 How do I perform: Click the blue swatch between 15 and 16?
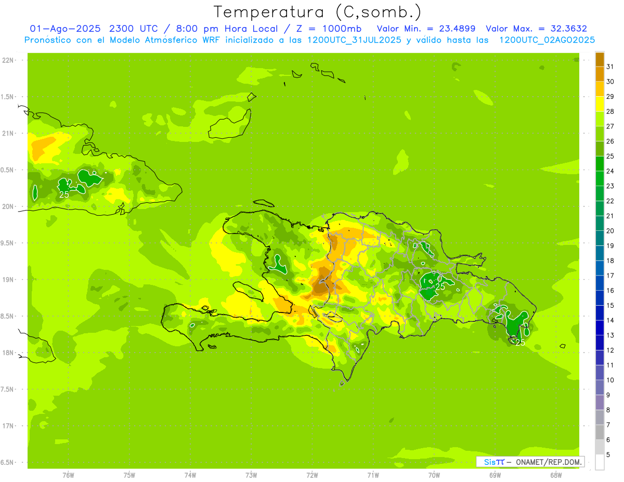[x=600, y=298]
